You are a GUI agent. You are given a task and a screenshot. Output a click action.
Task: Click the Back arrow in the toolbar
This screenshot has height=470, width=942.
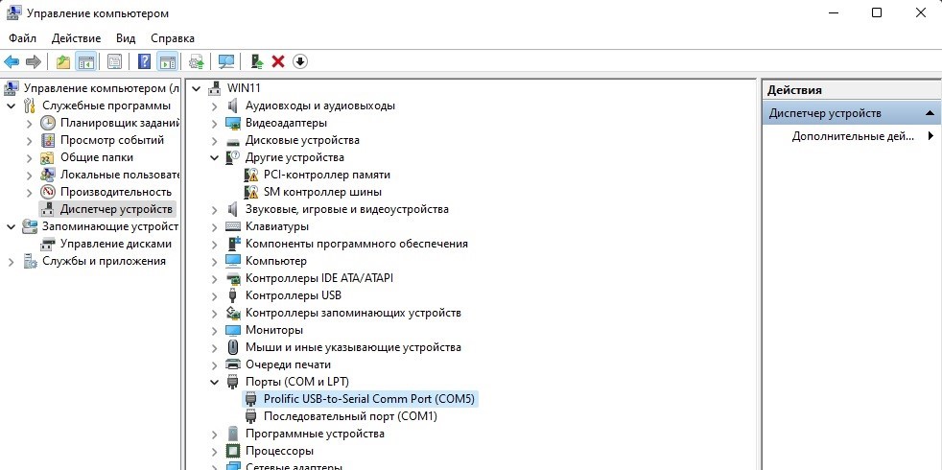(12, 61)
